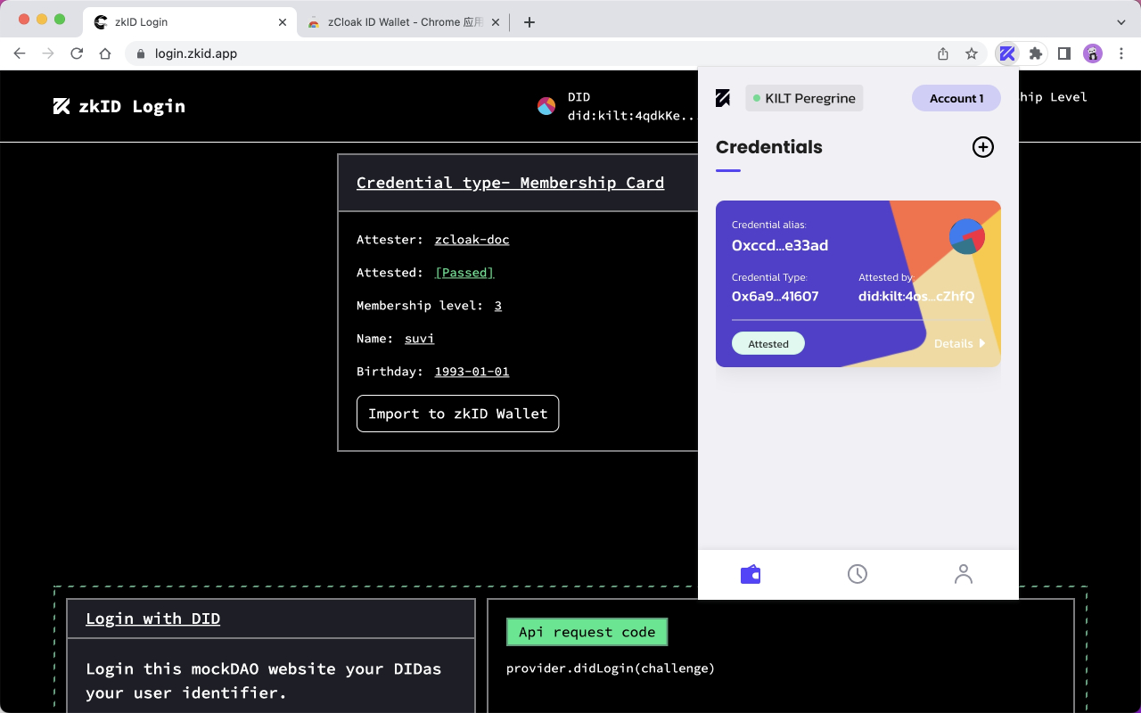
Task: Open a new browser tab
Action: point(529,22)
